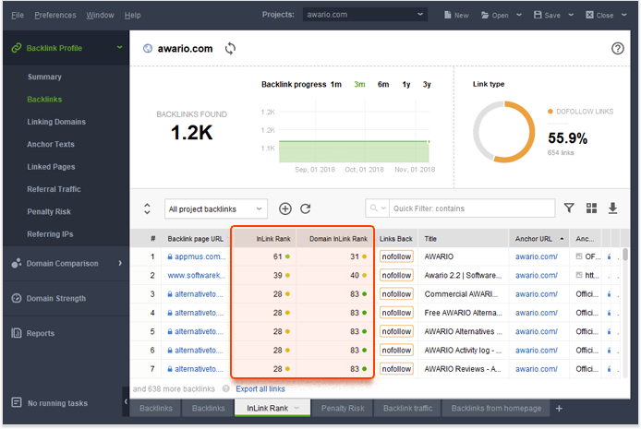The width and height of the screenshot is (641, 429).
Task: Open the filter funnel icon
Action: [569, 209]
